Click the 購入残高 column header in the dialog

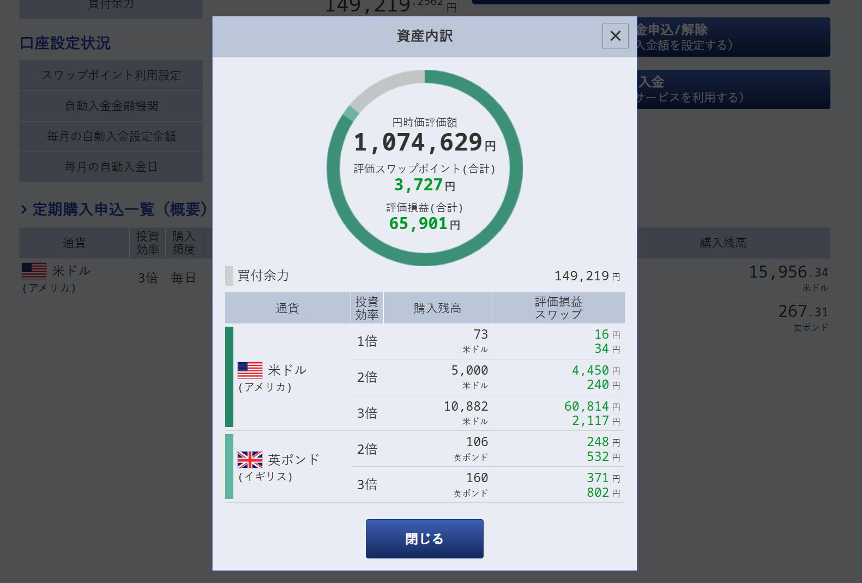click(437, 308)
